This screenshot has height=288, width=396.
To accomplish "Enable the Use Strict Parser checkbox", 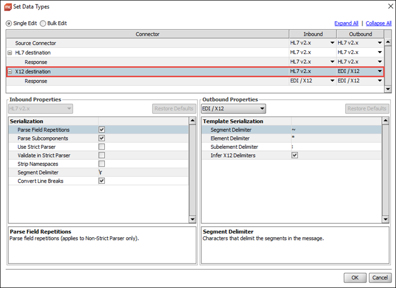I will click(102, 147).
